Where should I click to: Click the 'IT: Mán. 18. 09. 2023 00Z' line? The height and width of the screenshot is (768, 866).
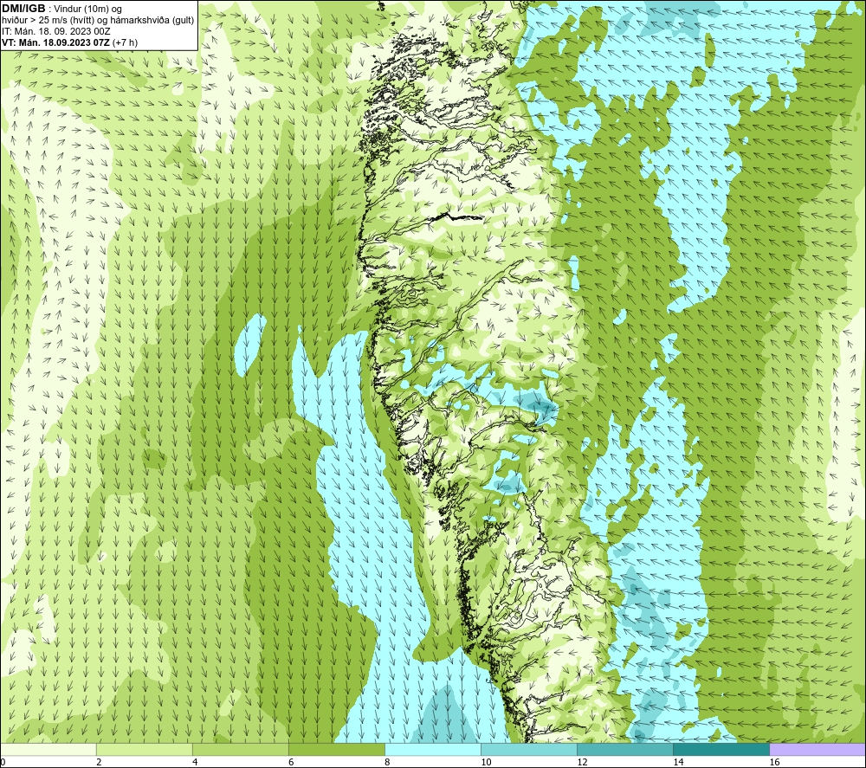click(x=56, y=31)
